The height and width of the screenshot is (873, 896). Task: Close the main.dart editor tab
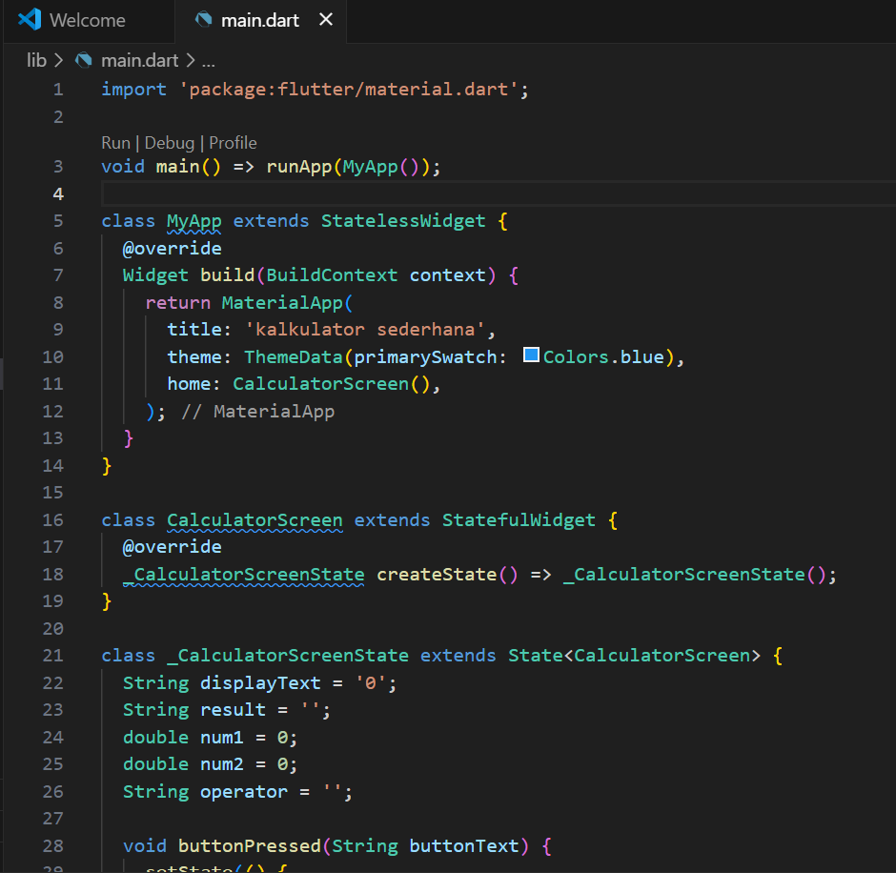click(326, 19)
